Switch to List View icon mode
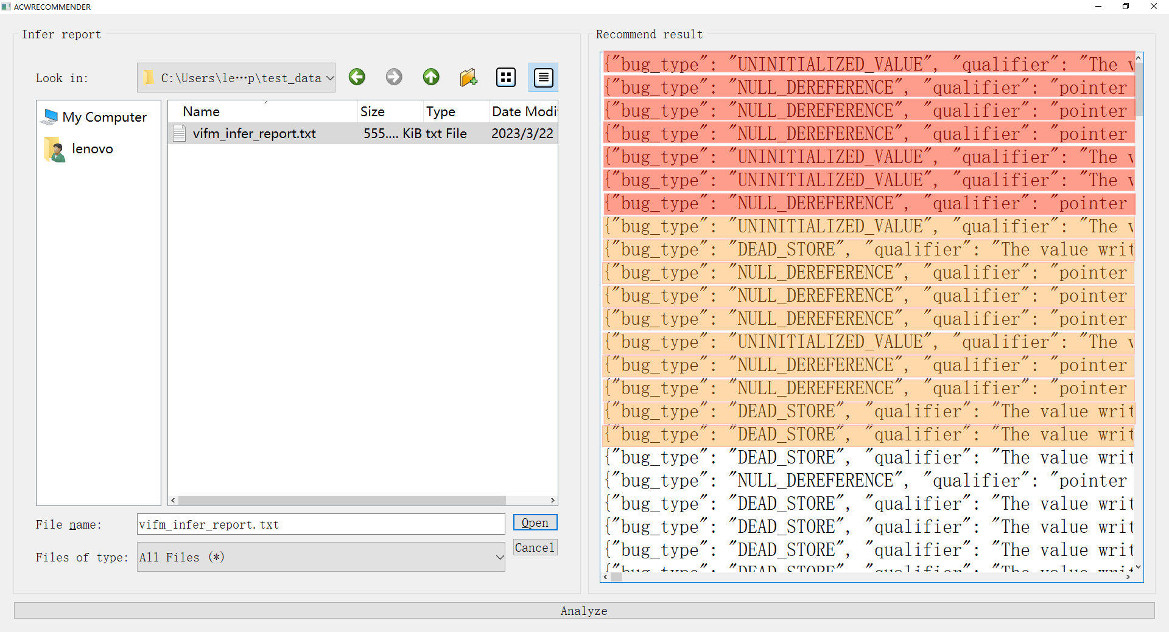The width and height of the screenshot is (1169, 632). pyautogui.click(x=506, y=77)
